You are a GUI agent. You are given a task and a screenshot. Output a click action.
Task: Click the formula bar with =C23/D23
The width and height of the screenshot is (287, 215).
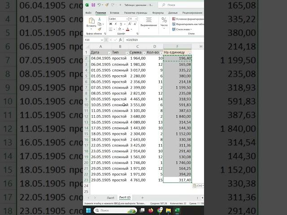[164, 40]
